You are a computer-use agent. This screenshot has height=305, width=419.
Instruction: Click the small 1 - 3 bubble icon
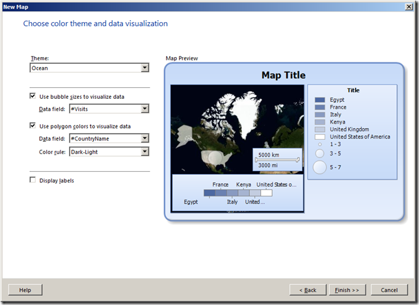click(320, 144)
